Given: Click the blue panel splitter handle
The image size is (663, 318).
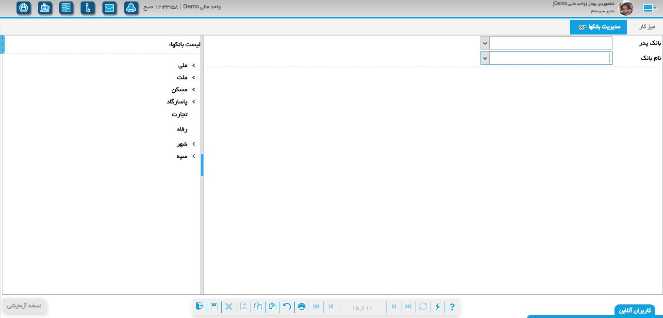Looking at the screenshot, I should pyautogui.click(x=202, y=165).
